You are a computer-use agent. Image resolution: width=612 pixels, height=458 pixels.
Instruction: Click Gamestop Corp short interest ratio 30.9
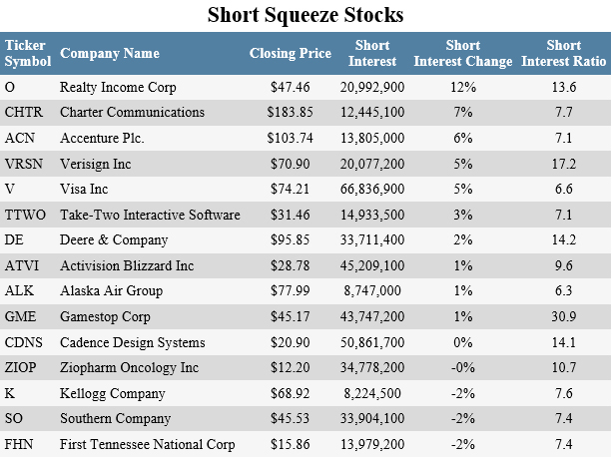pos(562,317)
